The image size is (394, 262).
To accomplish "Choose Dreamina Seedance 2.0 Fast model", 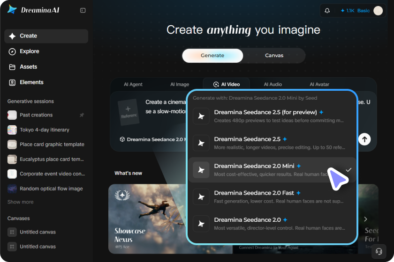I will (x=272, y=197).
